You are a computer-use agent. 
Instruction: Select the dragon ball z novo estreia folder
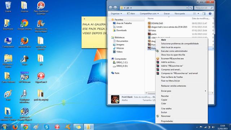pyautogui.click(x=167, y=27)
